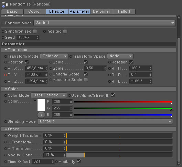This screenshot has height=167, width=182.
Task: Enable the Synchronized checkbox
Action: [x=35, y=31]
